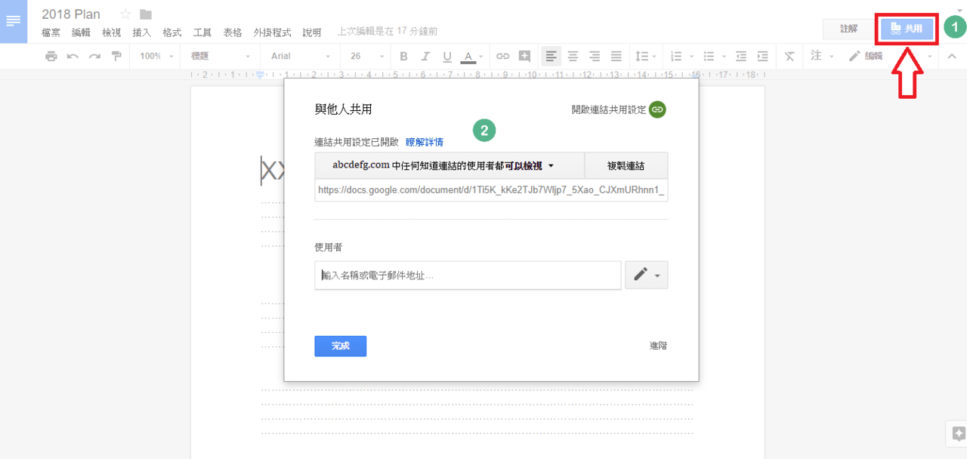
Task: Click the undo arrow icon
Action: click(x=73, y=56)
